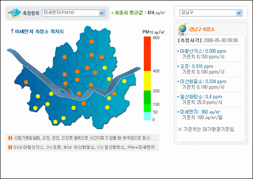Screen dimensions: 253x179
Task: Open the 미세먼지(PM10) measurement item dropdown
Action: pos(74,13)
